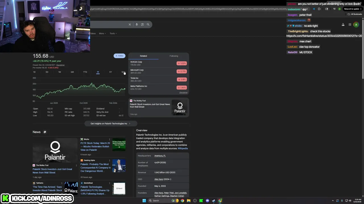
Task: Open options for the Seeking Alpha article
Action: [109, 160]
